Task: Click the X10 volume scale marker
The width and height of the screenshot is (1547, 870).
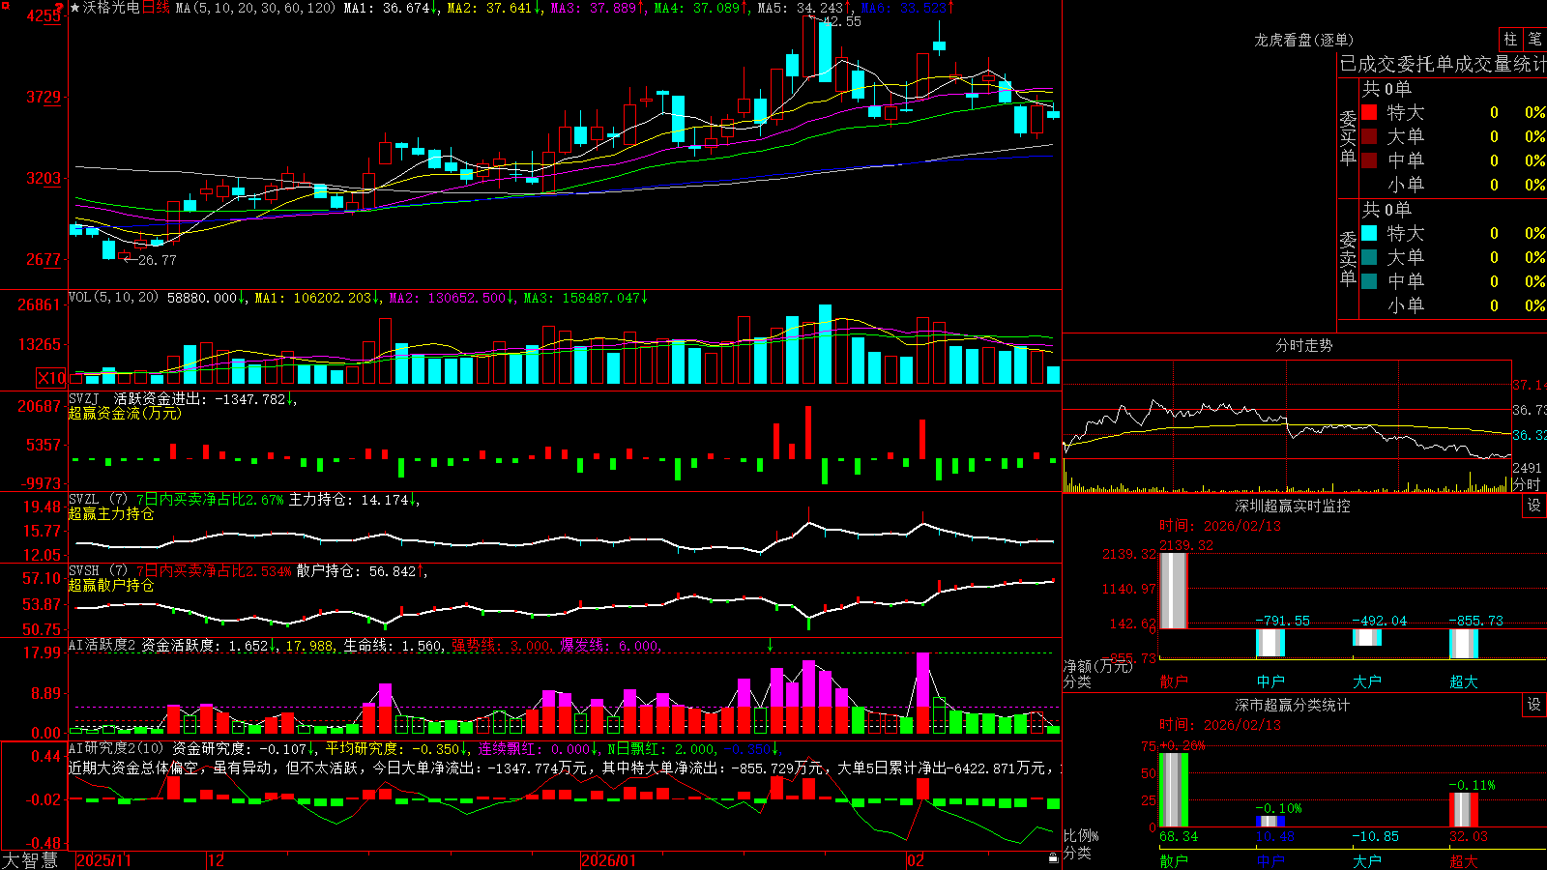Action: pyautogui.click(x=52, y=378)
